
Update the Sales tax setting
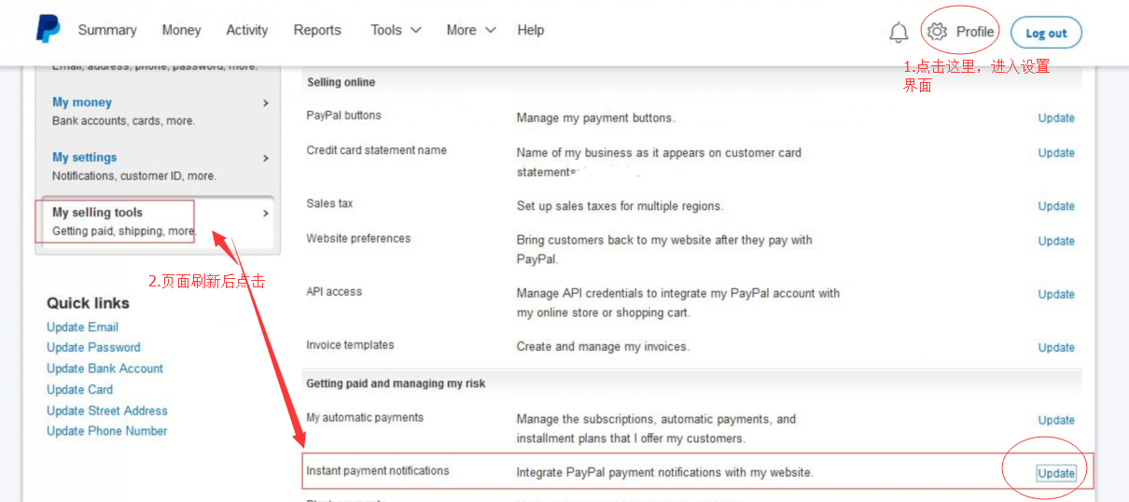1056,206
